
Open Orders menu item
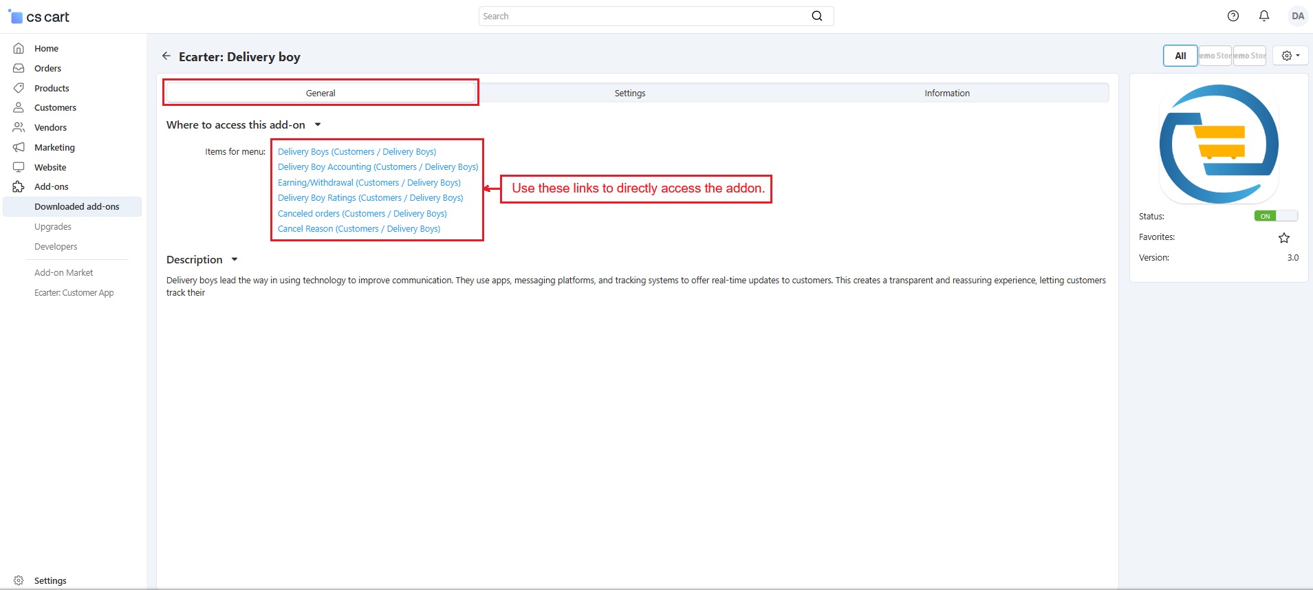point(47,68)
